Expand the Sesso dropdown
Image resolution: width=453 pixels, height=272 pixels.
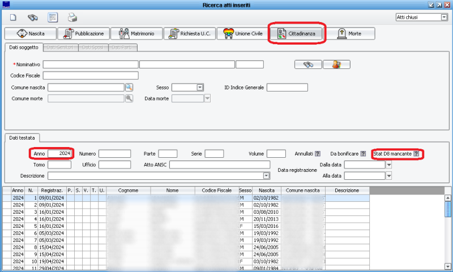200,87
